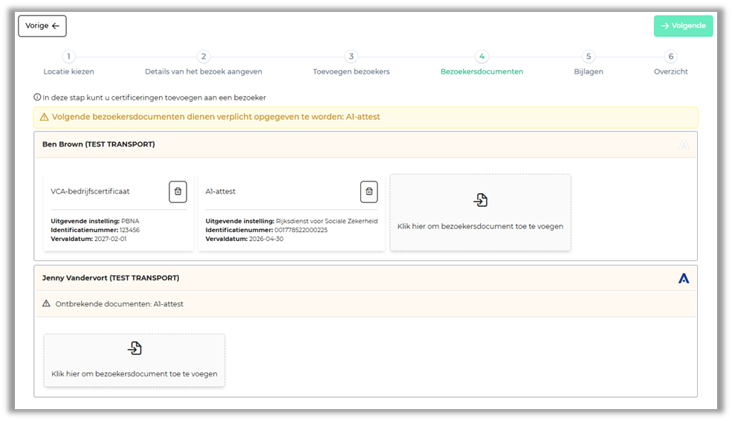
Task: Click the info icon above the warning banner
Action: (x=37, y=97)
